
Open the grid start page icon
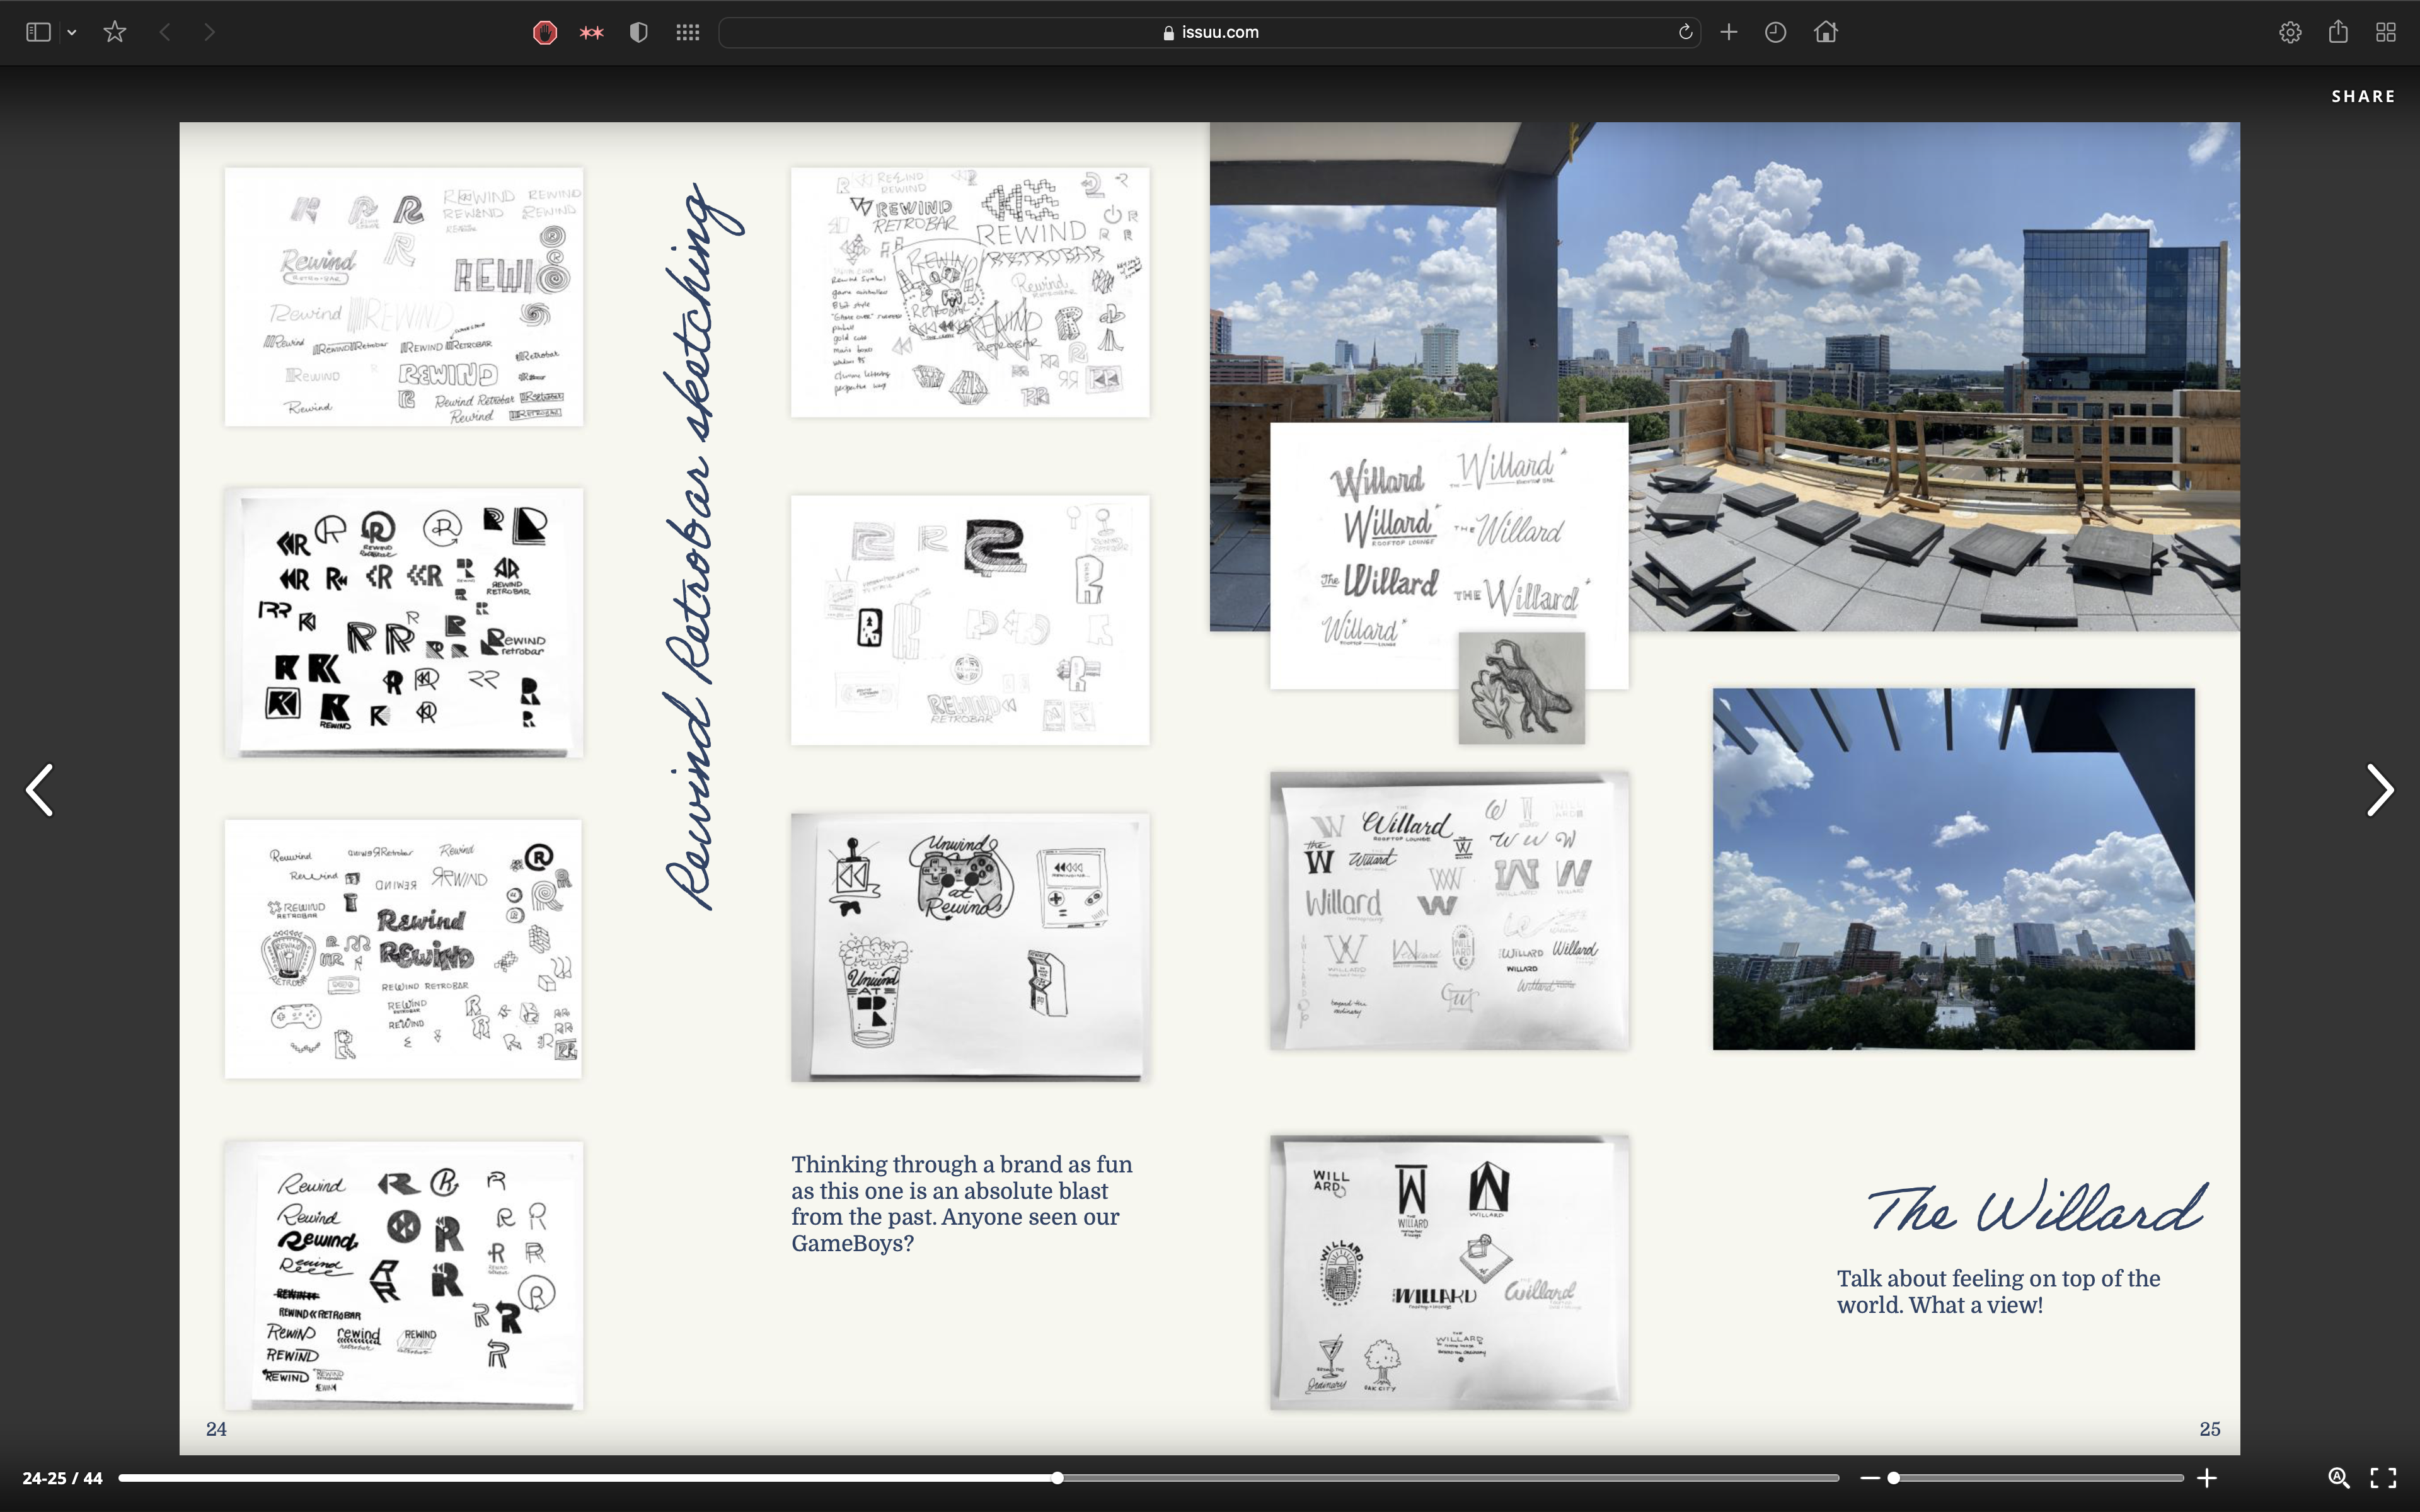pos(687,32)
